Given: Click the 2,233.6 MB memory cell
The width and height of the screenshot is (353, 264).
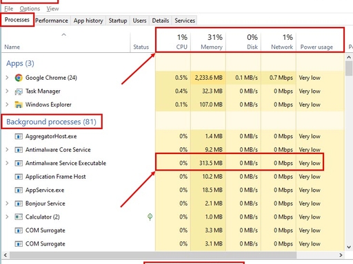Looking at the screenshot, I should coord(209,78).
